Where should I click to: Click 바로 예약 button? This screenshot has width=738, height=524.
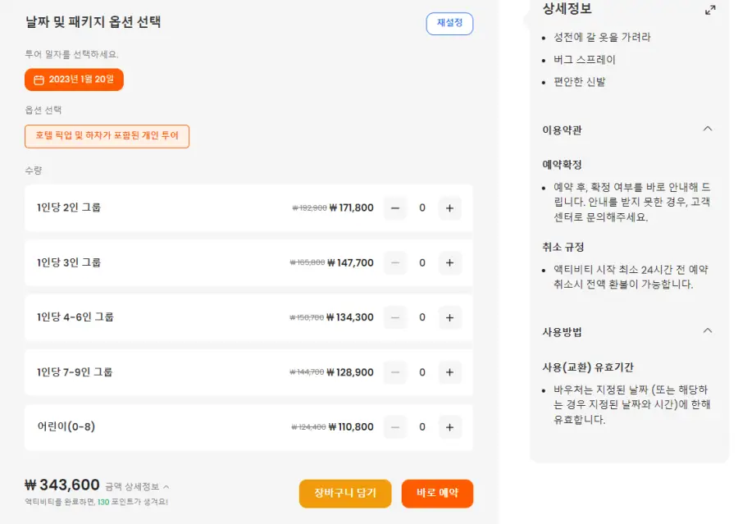pyautogui.click(x=437, y=493)
